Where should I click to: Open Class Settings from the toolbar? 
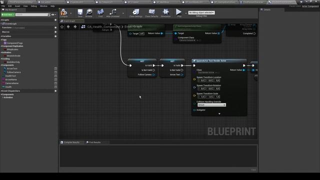pos(135,13)
